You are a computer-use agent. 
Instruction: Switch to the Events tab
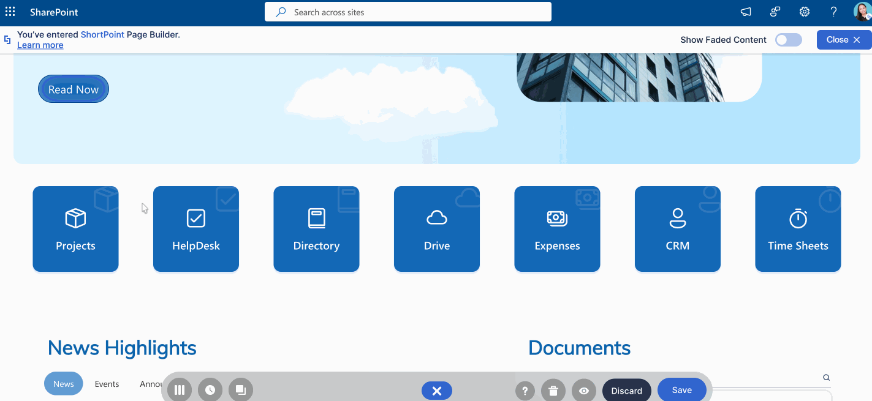click(x=107, y=384)
